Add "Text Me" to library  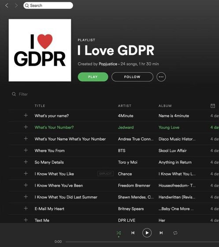(x=26, y=220)
